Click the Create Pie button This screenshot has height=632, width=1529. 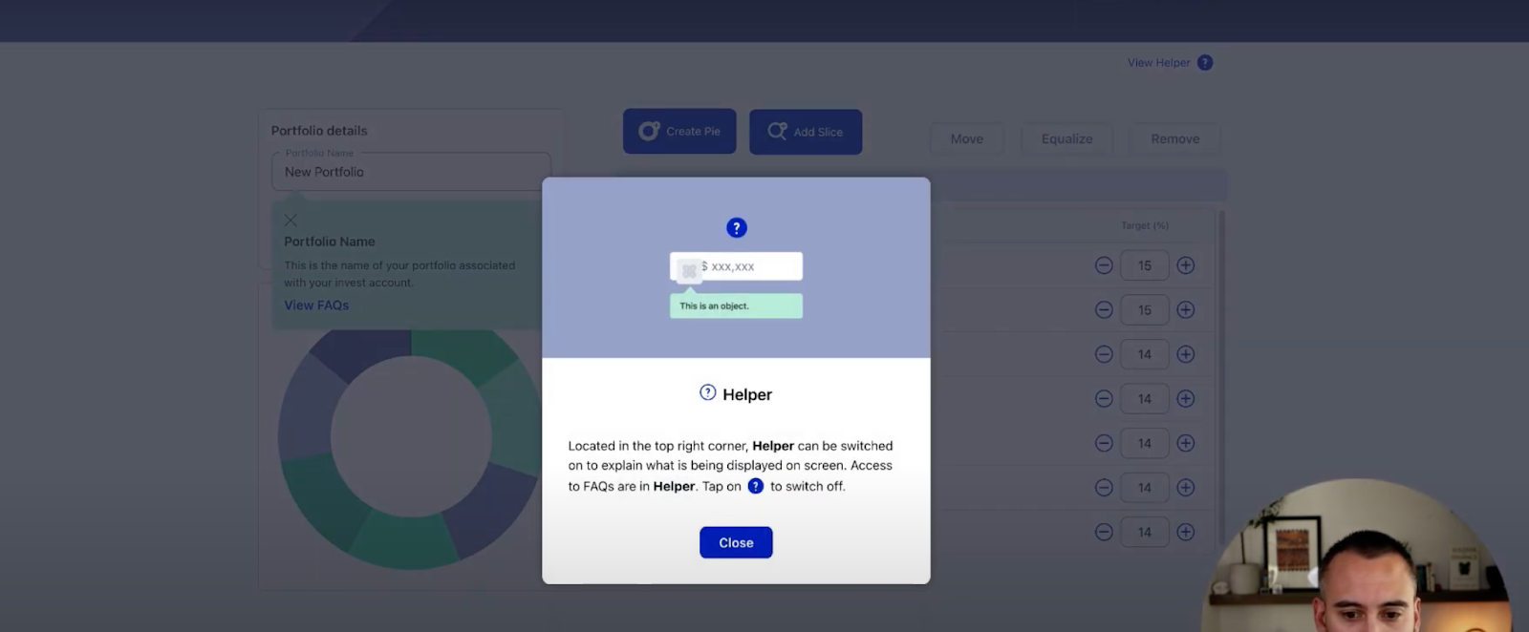(x=679, y=132)
